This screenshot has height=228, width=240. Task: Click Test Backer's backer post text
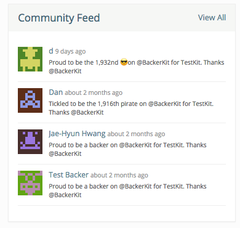coord(127,190)
